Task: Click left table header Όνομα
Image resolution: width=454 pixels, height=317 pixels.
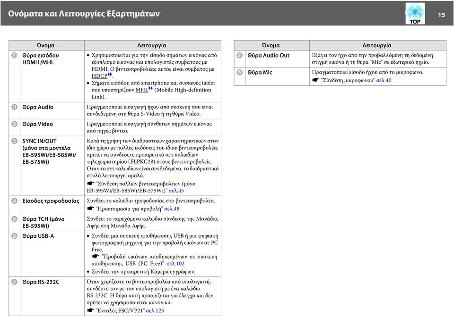Action: [x=45, y=45]
